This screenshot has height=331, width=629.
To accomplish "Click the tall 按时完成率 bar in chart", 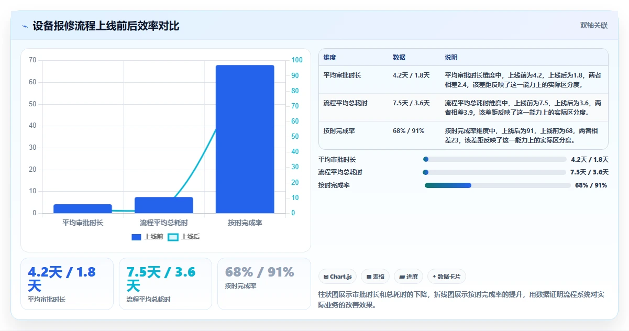I will coord(245,139).
